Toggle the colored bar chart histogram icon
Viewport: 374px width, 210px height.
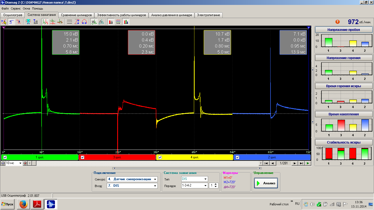pyautogui.click(x=126, y=22)
